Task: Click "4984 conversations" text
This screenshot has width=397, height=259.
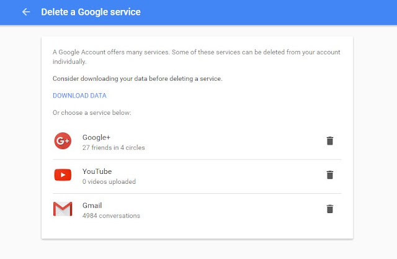Action: 111,216
